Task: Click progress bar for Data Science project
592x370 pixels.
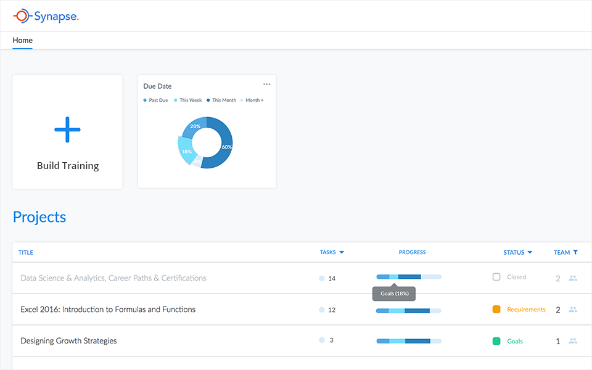Action: point(409,277)
